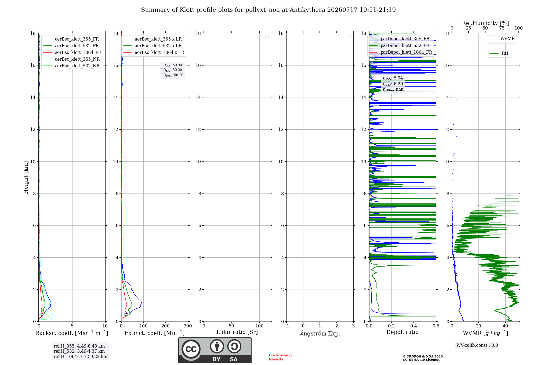Click the red aerBsc_klett_1064_FR legend line
The image size is (537, 365).
(47, 53)
